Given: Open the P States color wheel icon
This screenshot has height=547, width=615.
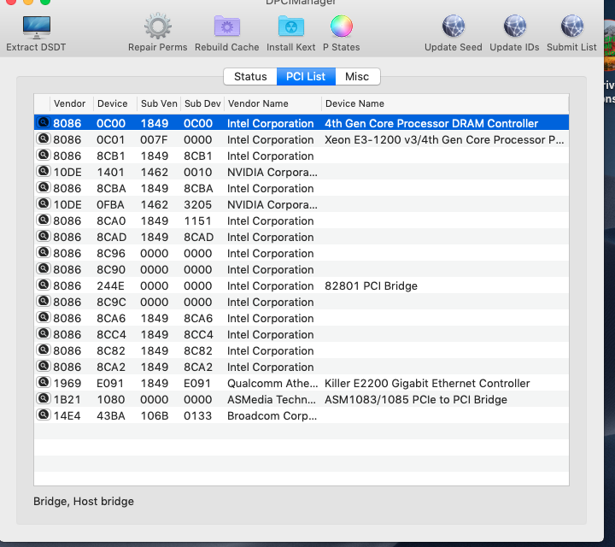Looking at the screenshot, I should point(341,27).
